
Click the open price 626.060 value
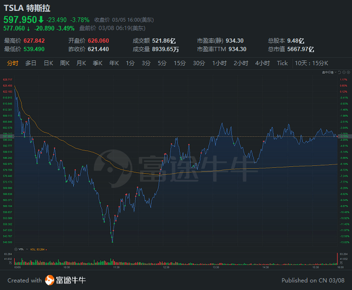[99, 41]
